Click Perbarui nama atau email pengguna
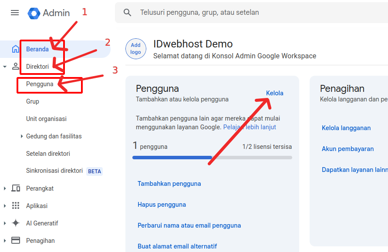Image resolution: width=388 pixels, height=252 pixels. [189, 225]
